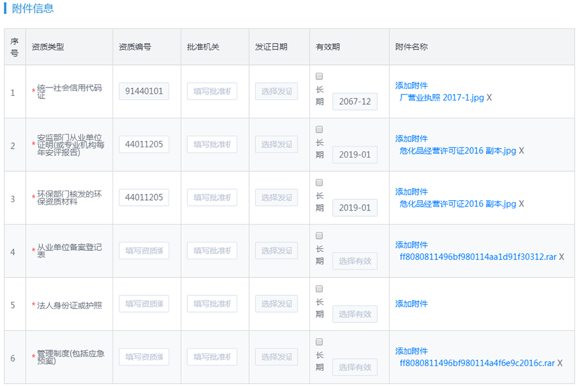This screenshot has height=388, width=579.
Task: Check 长期 for 统一社会信用代码证 row
Action: point(319,77)
